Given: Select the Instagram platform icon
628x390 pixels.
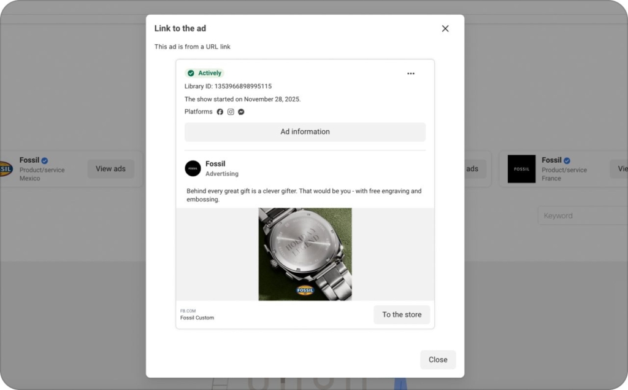Looking at the screenshot, I should (x=231, y=112).
